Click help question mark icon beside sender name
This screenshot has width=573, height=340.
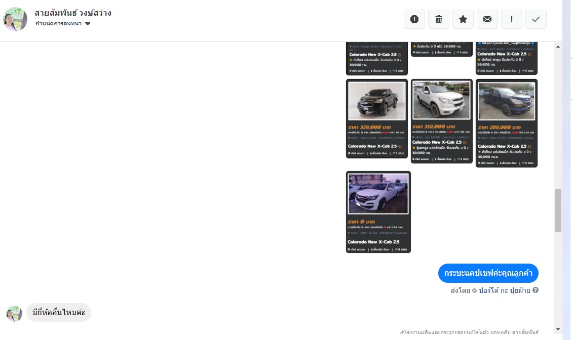click(536, 290)
